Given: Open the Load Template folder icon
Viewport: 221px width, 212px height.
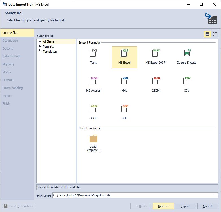Looking at the screenshot, I should pos(93,139).
